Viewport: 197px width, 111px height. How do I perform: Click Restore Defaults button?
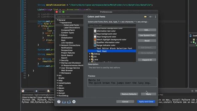(x=129, y=94)
